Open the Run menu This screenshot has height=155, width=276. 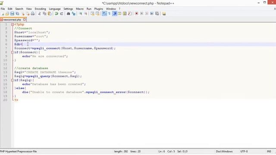pos(89,9)
